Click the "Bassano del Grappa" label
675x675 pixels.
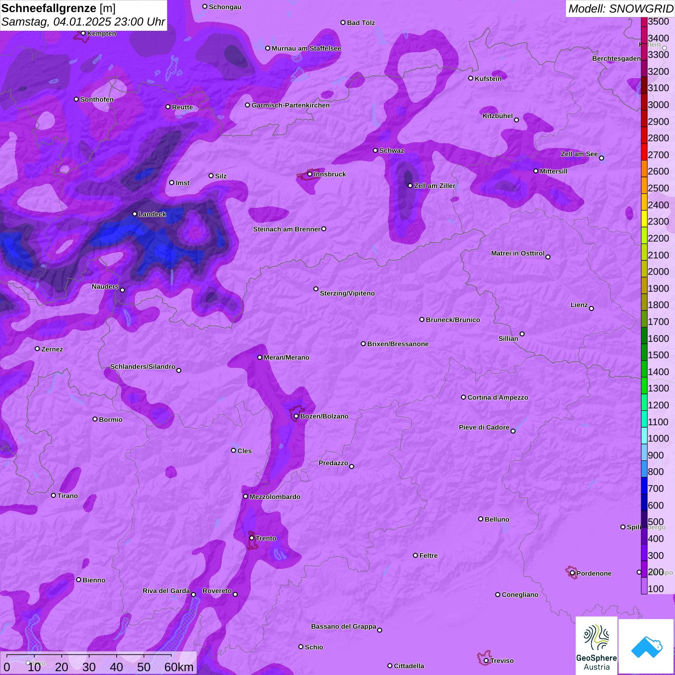point(344,626)
